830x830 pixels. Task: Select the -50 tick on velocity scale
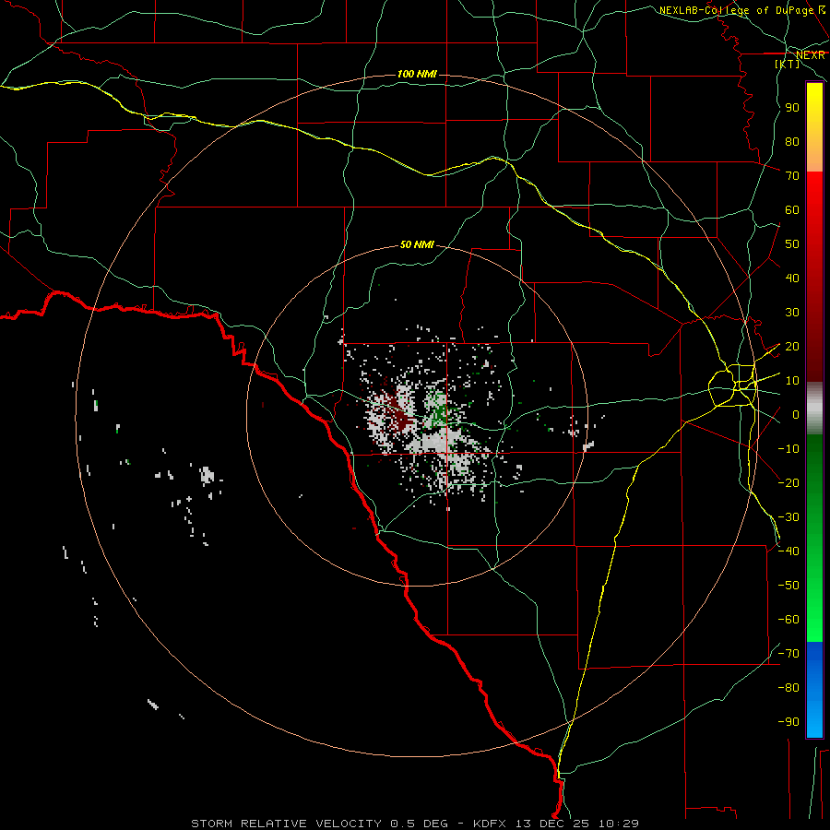coord(788,586)
